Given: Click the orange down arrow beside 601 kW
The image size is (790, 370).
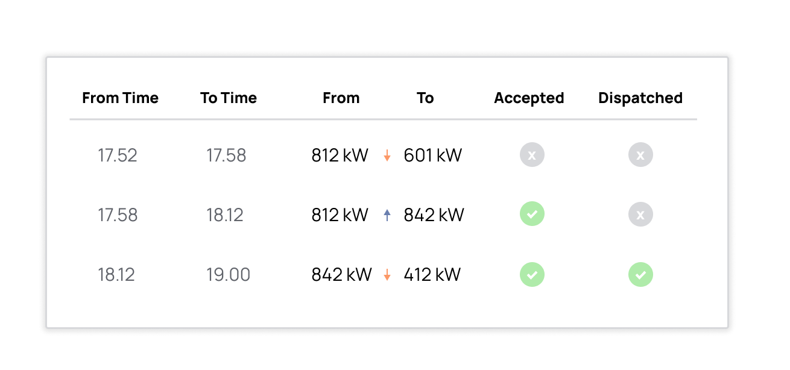Looking at the screenshot, I should click(x=387, y=155).
